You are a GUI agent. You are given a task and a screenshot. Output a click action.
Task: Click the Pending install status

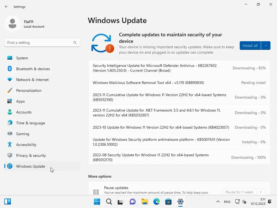[x=253, y=83]
